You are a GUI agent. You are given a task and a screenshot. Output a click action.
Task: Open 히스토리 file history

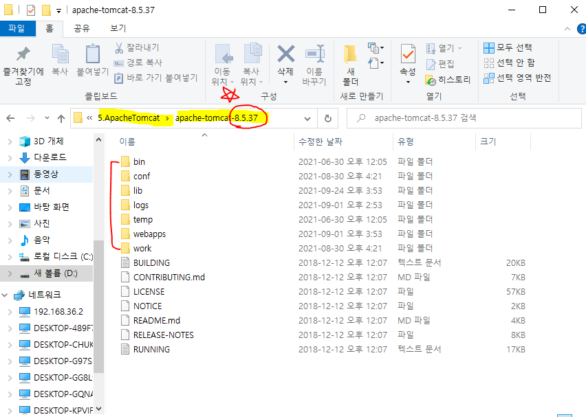(x=447, y=80)
